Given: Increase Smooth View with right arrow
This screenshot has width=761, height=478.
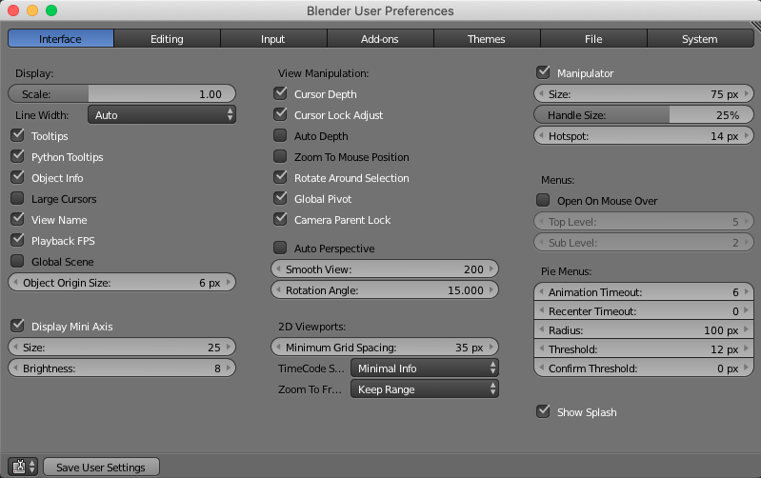Looking at the screenshot, I should [x=491, y=269].
